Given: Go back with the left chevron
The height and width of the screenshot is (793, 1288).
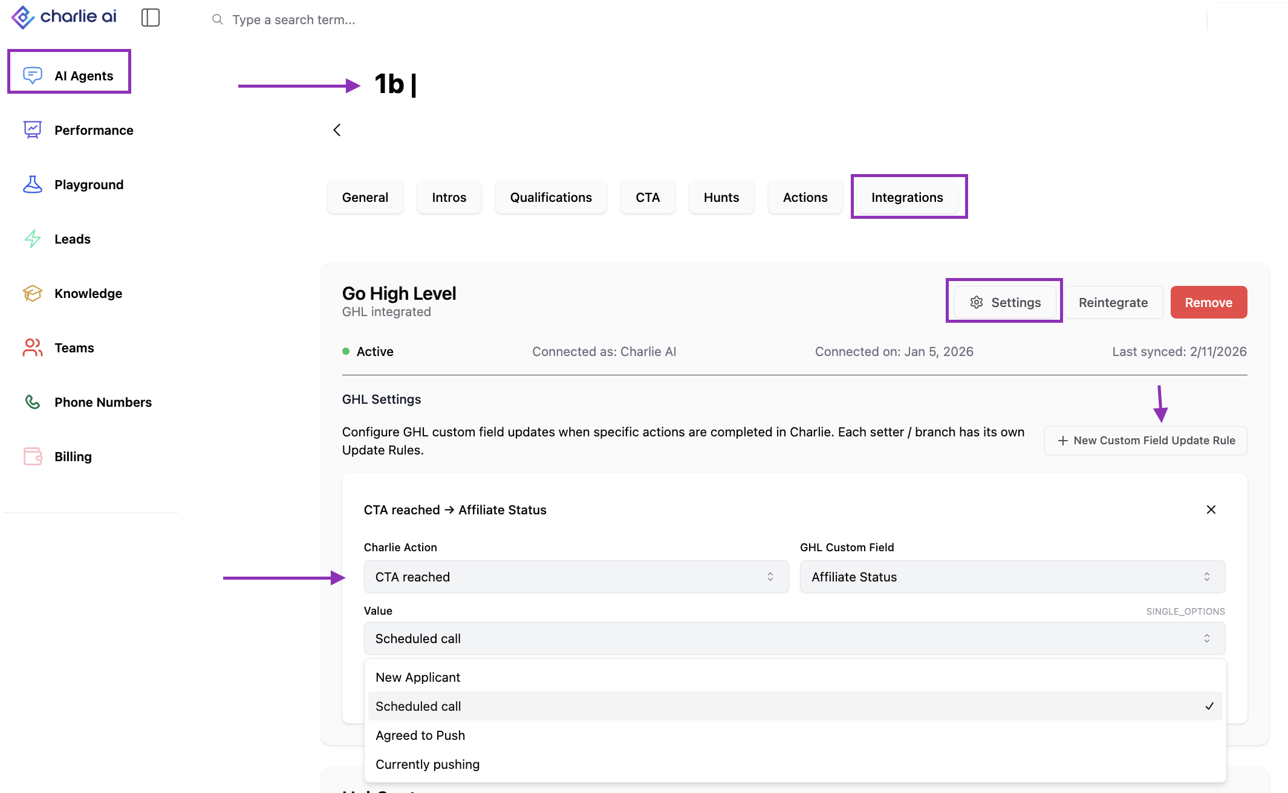Looking at the screenshot, I should pyautogui.click(x=337, y=130).
